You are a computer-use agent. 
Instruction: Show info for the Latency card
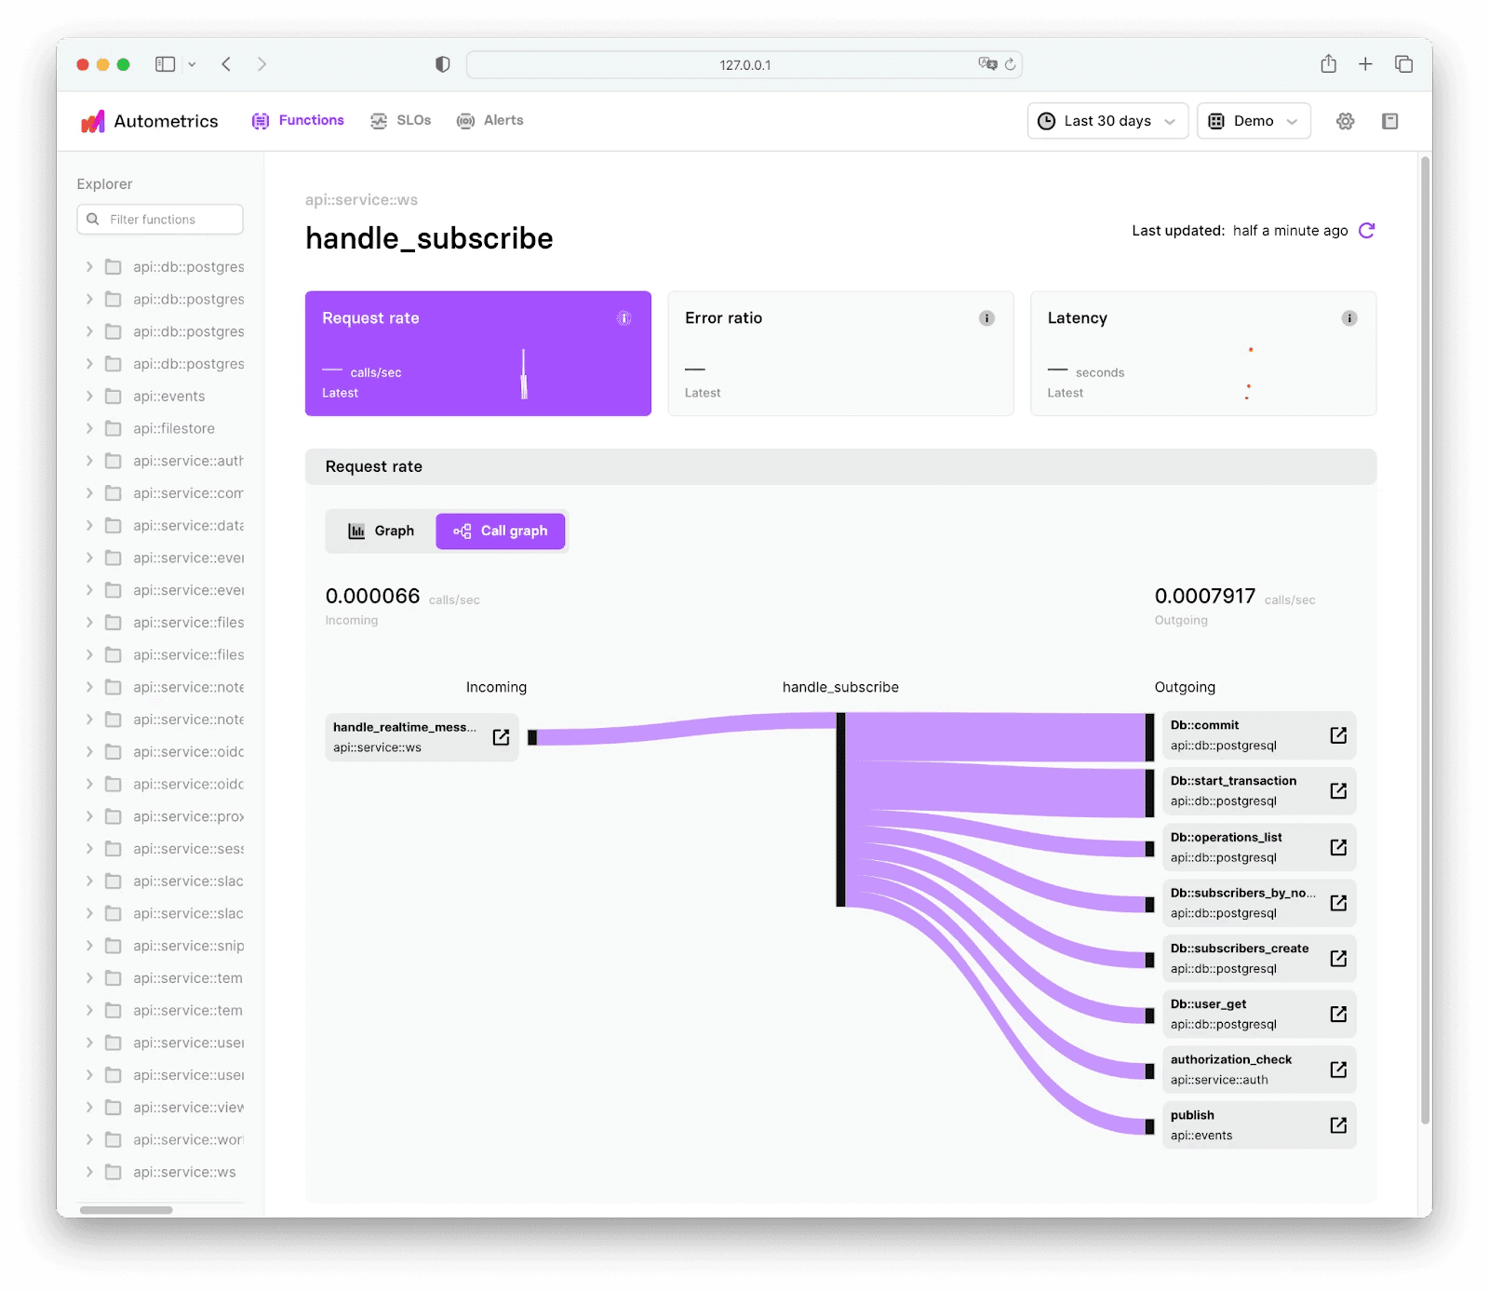(x=1349, y=318)
